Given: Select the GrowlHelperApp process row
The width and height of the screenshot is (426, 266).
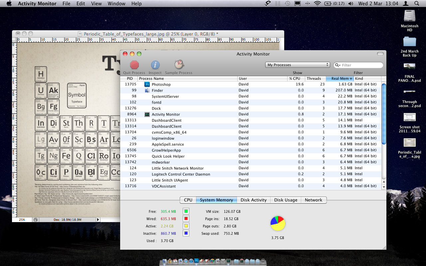Looking at the screenshot, I should (251, 150).
